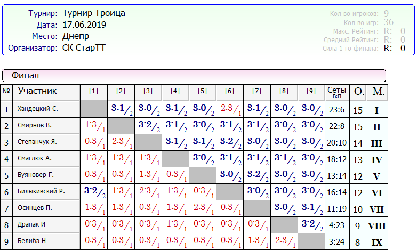The height and width of the screenshot is (250, 417).
Task: Open player Билыкивский Р. entry
Action: click(x=41, y=192)
